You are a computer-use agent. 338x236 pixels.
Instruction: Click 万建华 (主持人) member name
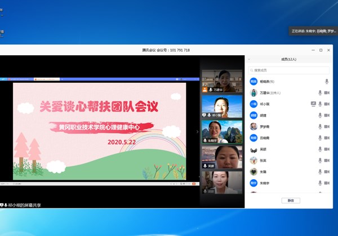[x=270, y=92]
